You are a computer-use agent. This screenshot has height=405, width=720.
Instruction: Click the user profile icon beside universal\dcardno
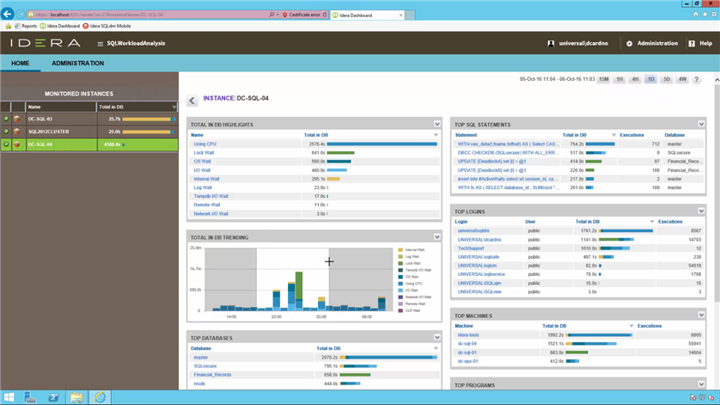551,43
